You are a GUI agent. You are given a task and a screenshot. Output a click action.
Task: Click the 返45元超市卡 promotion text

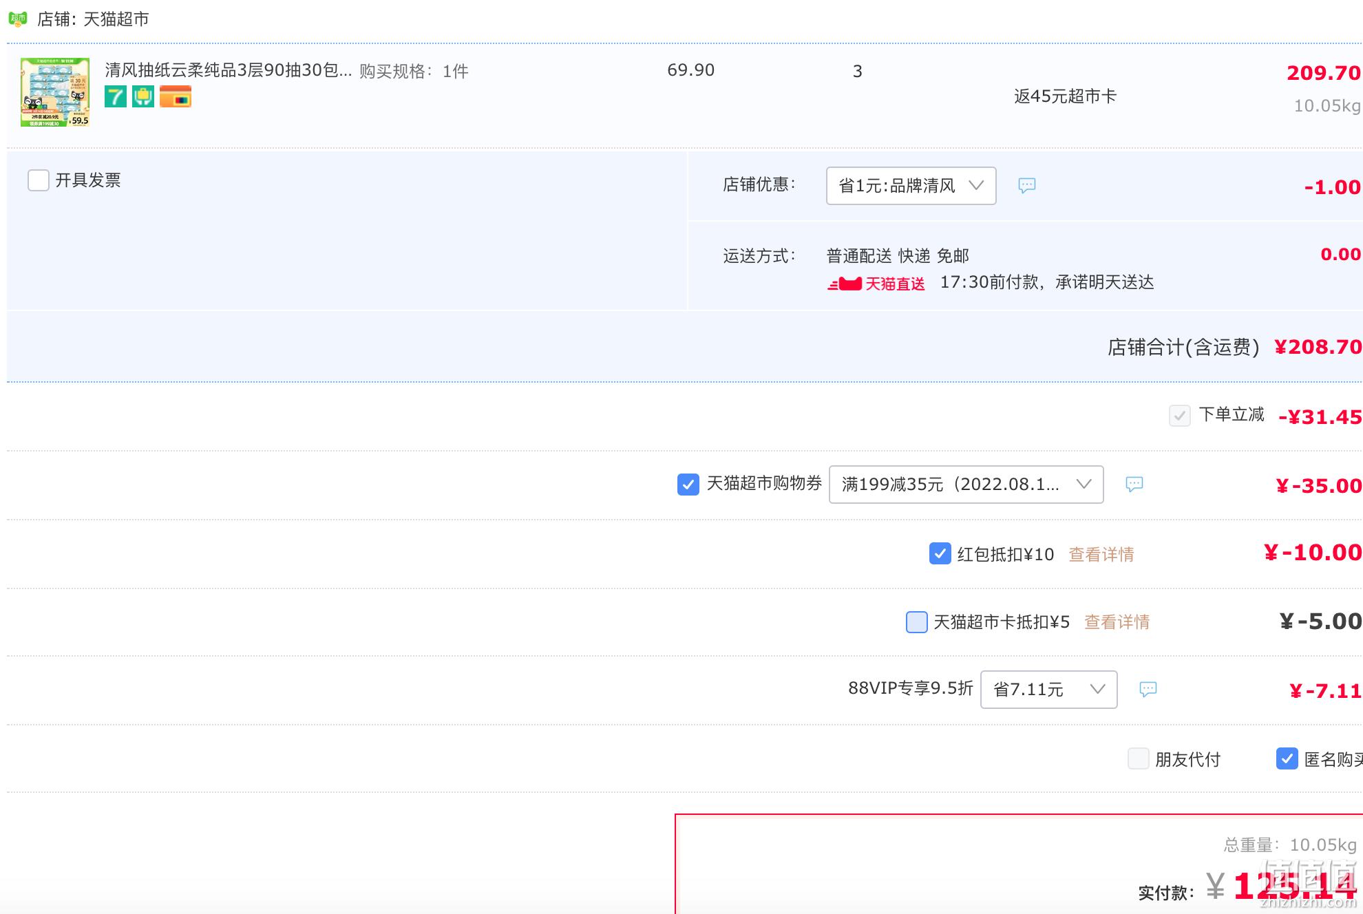click(x=1065, y=96)
